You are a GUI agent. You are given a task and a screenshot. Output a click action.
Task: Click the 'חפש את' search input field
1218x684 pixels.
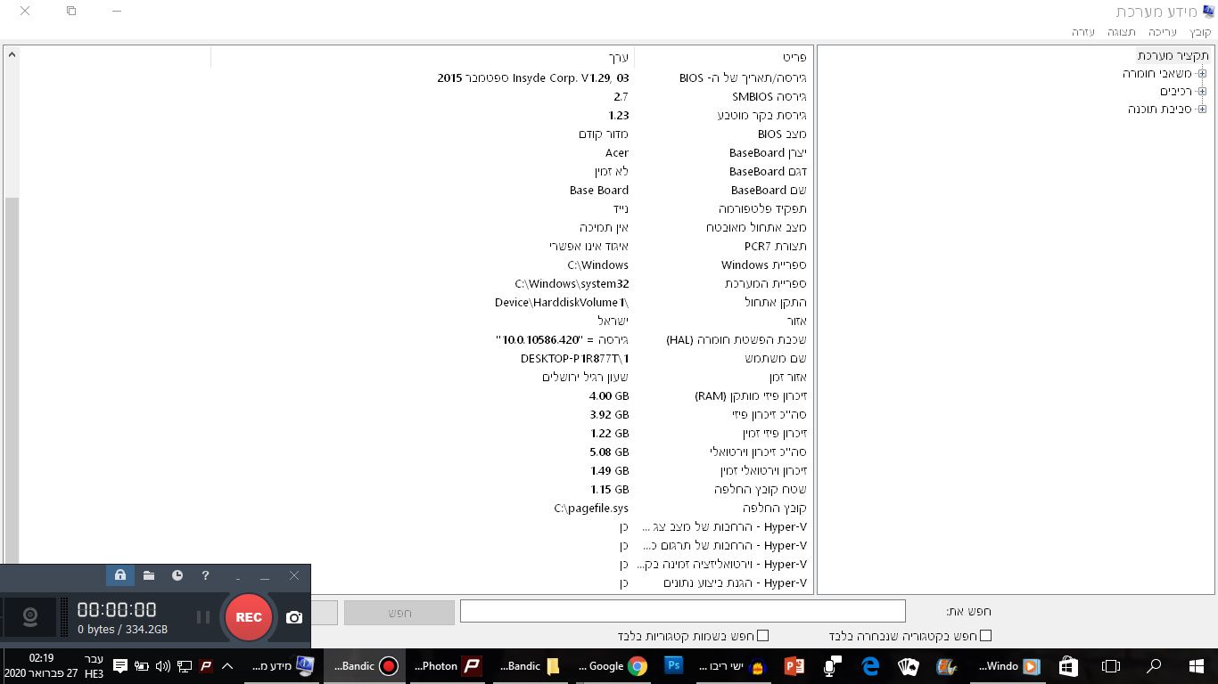tap(683, 611)
